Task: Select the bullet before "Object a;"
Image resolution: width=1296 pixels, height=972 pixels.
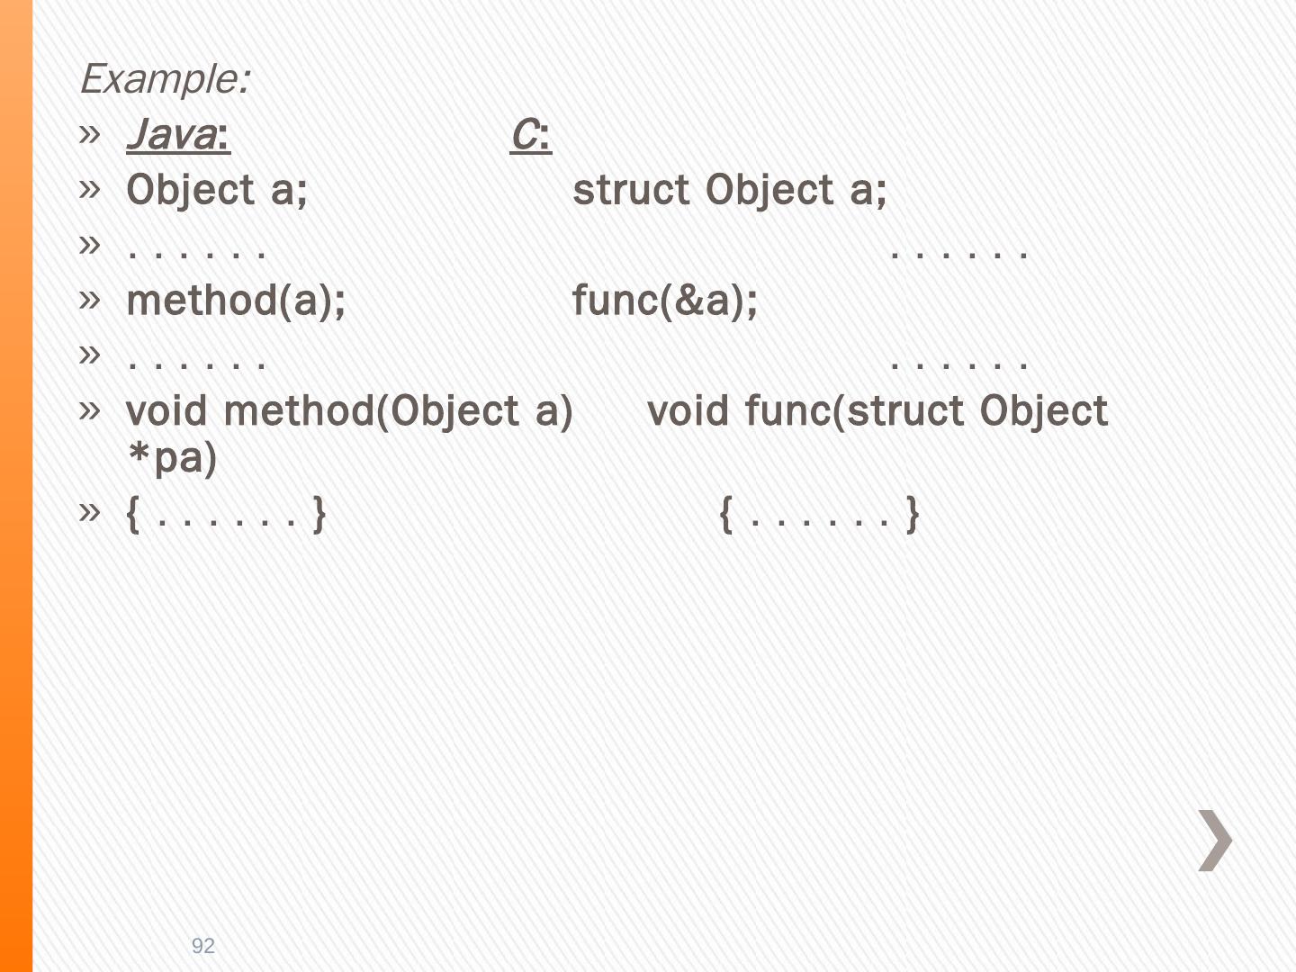Action: click(89, 190)
